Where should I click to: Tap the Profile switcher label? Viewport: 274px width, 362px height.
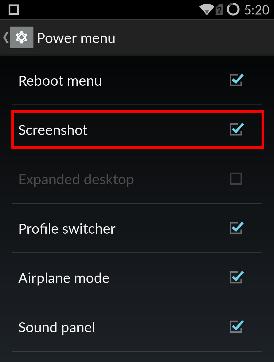click(67, 229)
